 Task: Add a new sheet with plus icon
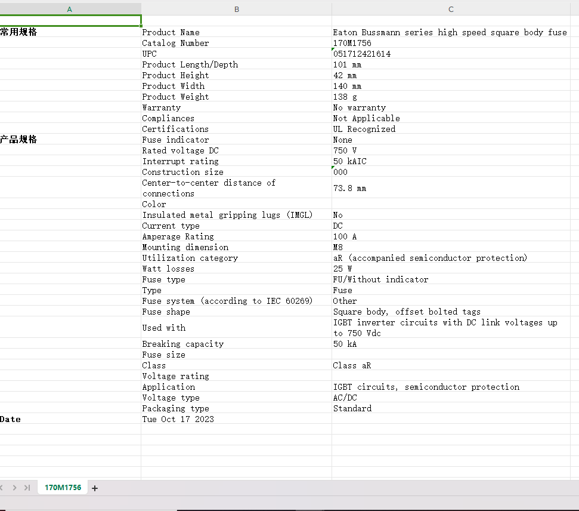pos(95,488)
